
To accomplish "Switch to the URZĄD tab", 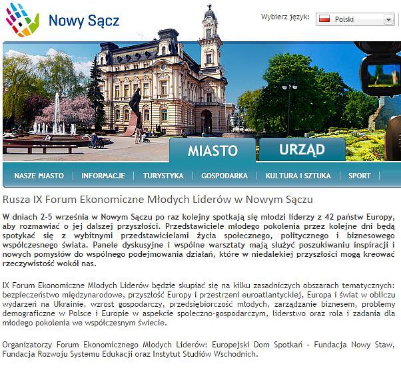I will [302, 150].
